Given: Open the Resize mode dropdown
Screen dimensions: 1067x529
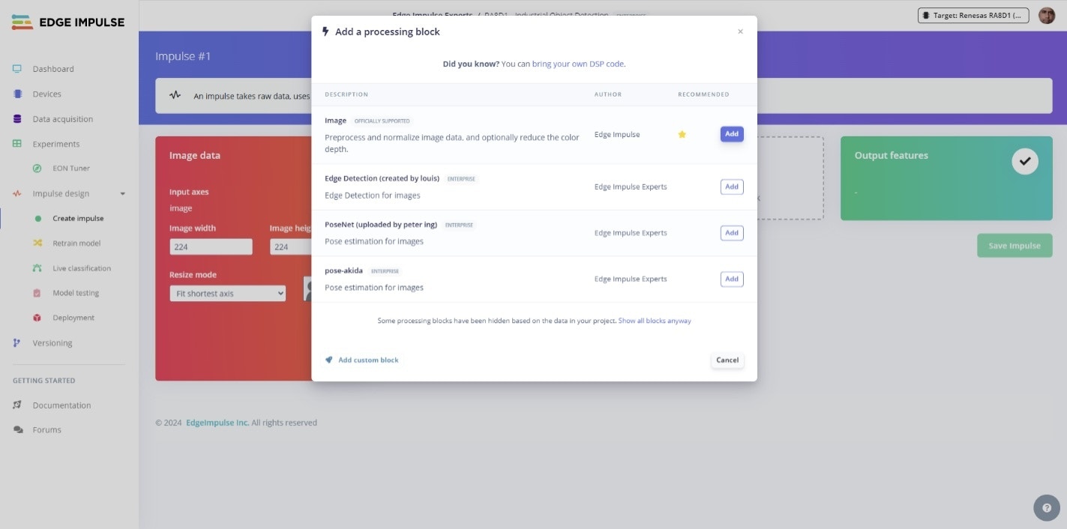Looking at the screenshot, I should click(227, 294).
